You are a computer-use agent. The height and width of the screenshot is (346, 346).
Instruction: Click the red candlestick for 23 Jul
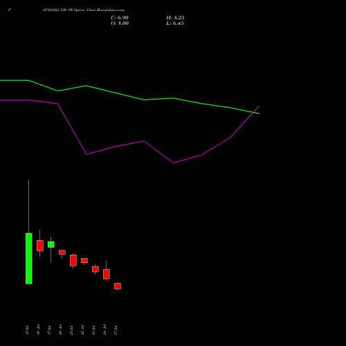click(95, 269)
